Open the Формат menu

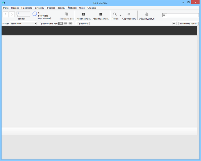point(51,8)
